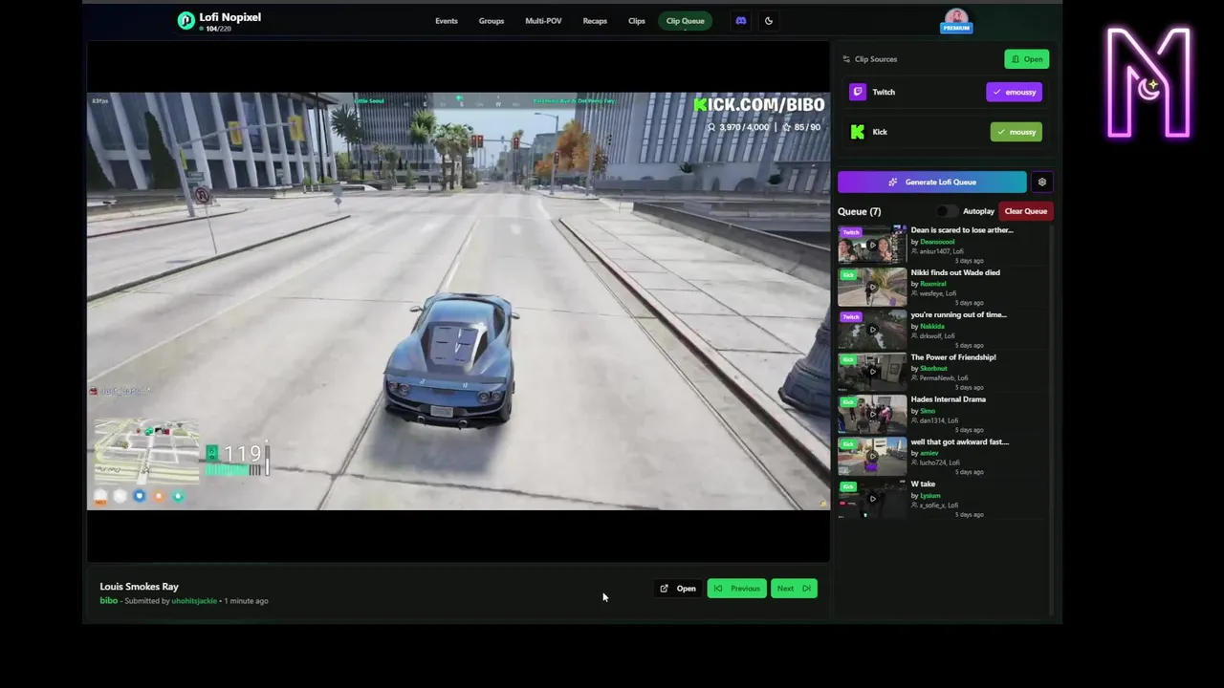Image resolution: width=1224 pixels, height=688 pixels.
Task: Click the queue list scrollbar
Action: [1051, 420]
